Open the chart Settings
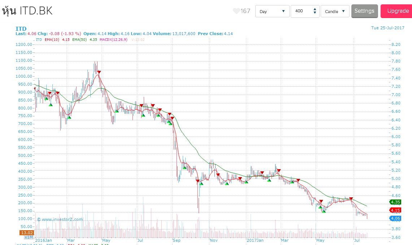 [364, 11]
